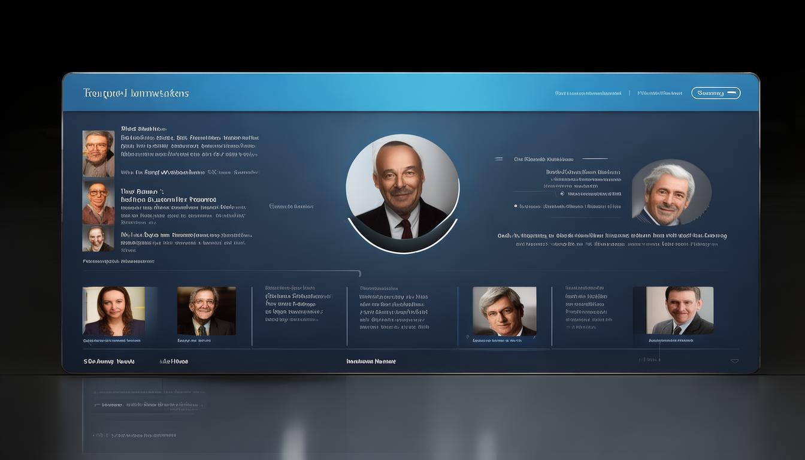Click the second header link after the divider

coord(659,93)
